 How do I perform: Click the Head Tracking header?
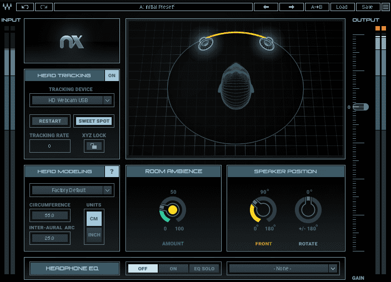point(64,75)
